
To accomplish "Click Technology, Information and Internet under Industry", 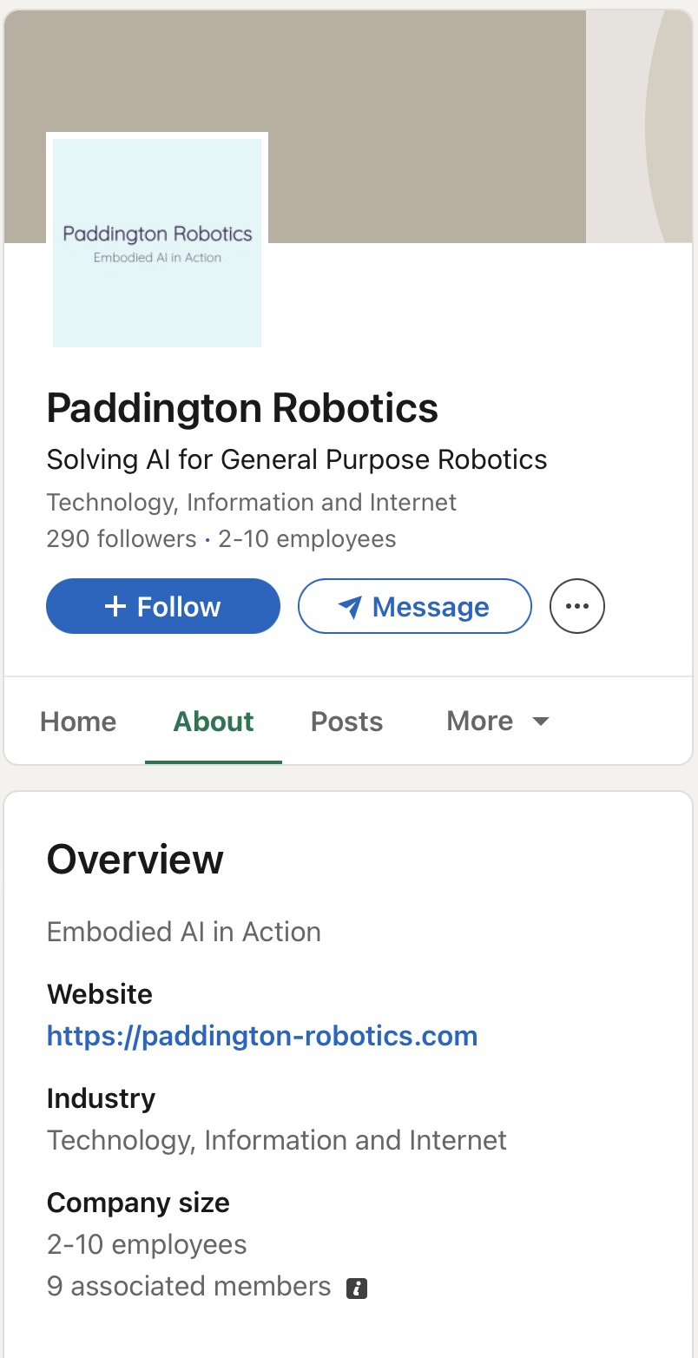I will click(277, 1140).
